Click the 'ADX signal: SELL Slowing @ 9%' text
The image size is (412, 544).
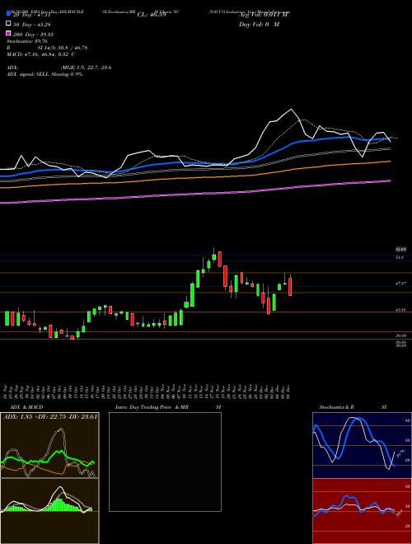coord(44,74)
